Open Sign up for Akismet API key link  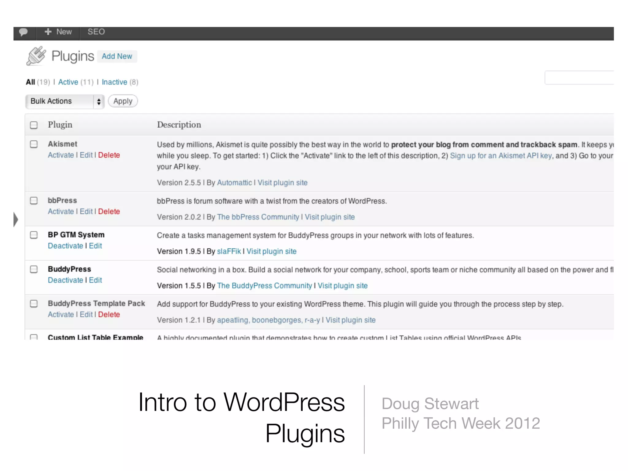click(501, 156)
